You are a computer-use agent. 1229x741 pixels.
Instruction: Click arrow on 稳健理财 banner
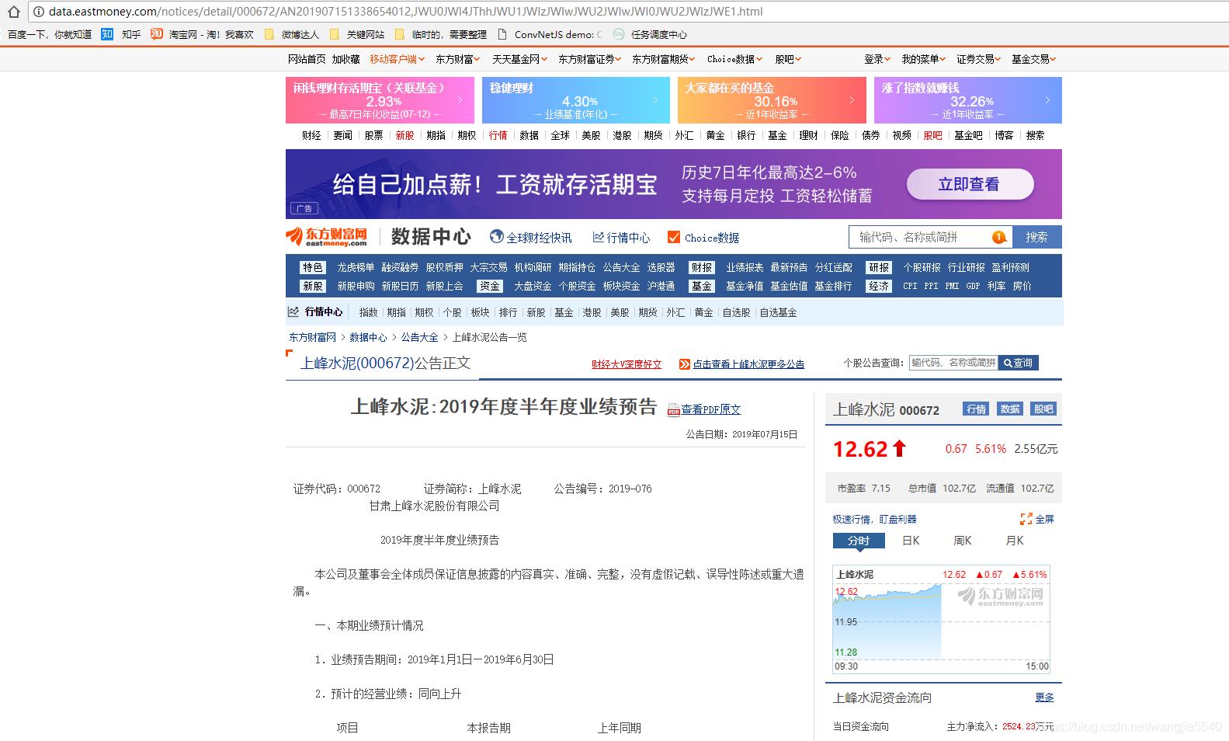tap(655, 100)
